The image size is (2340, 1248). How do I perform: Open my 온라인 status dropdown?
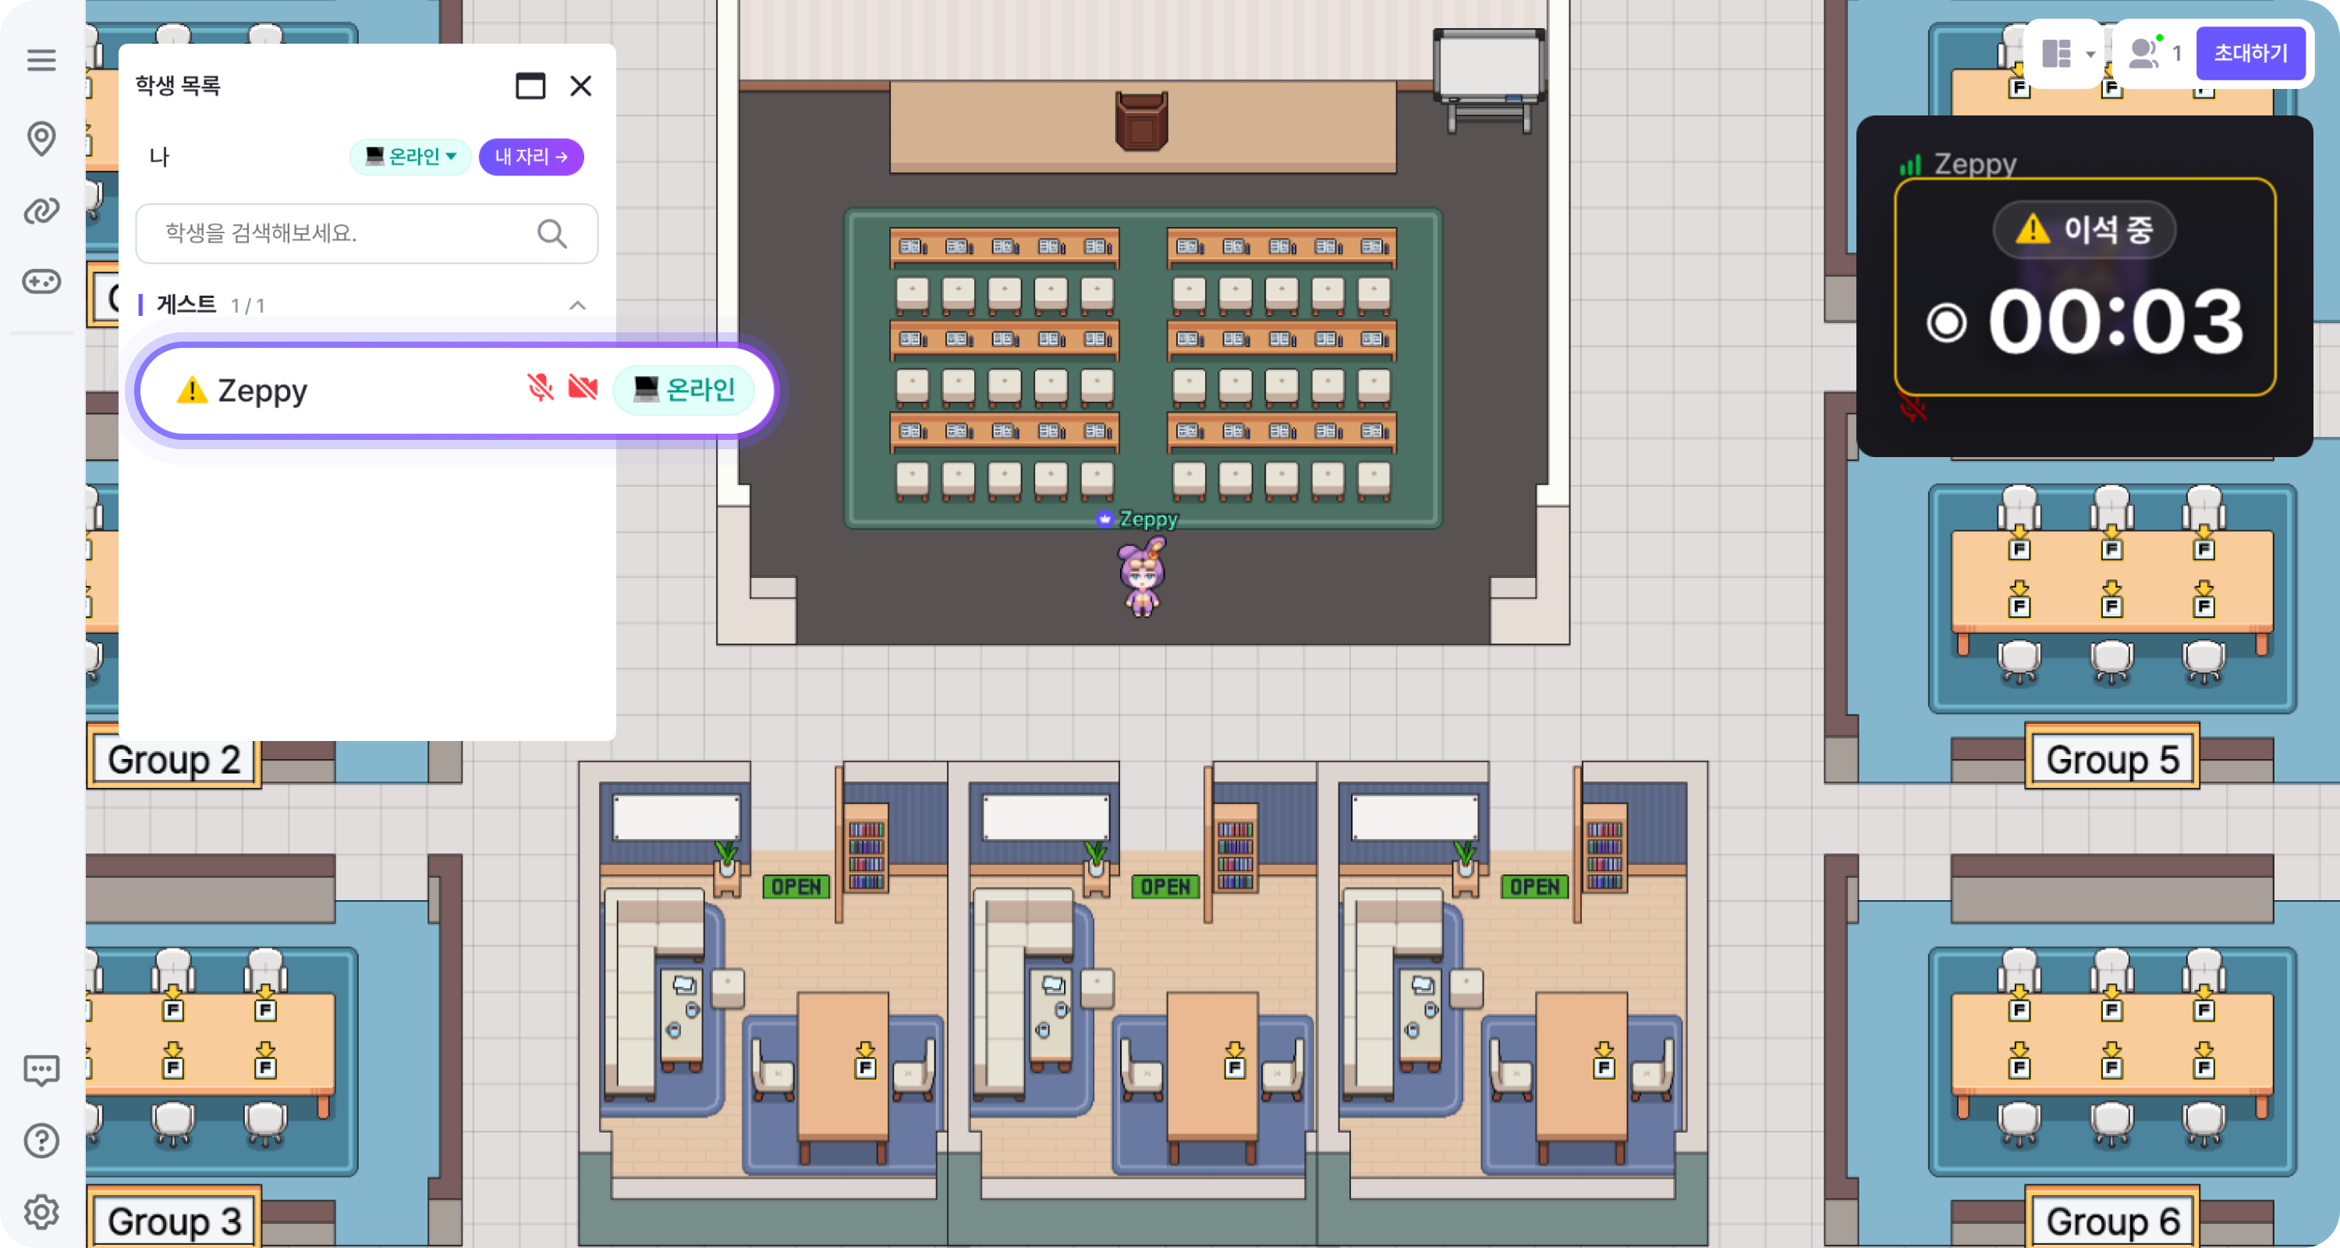pos(410,156)
